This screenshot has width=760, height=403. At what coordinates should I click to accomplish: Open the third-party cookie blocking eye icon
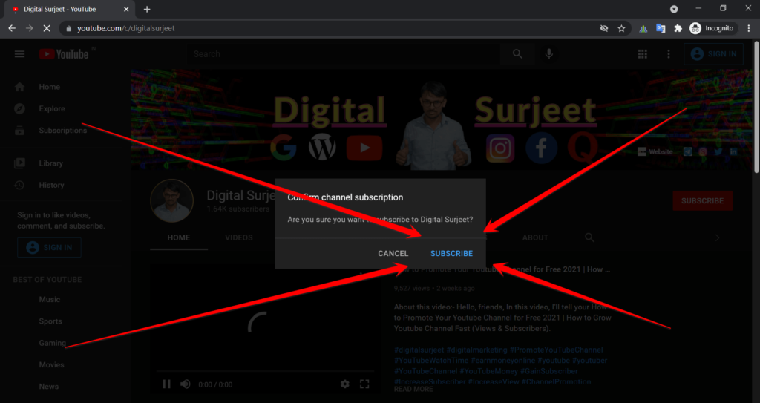pos(604,29)
